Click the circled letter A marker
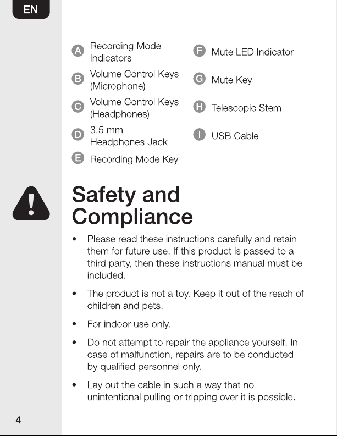337x436 pixels. (78, 51)
